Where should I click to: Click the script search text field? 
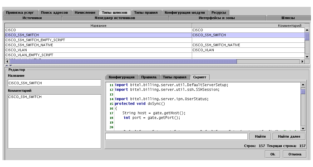pos(177,136)
